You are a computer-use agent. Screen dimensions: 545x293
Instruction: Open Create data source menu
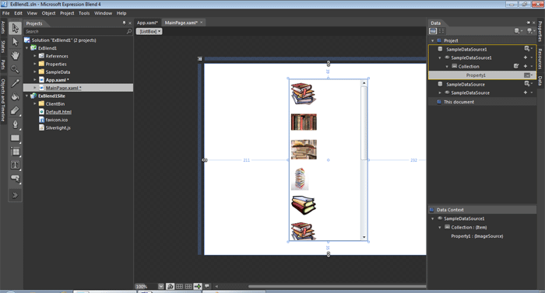pyautogui.click(x=530, y=31)
